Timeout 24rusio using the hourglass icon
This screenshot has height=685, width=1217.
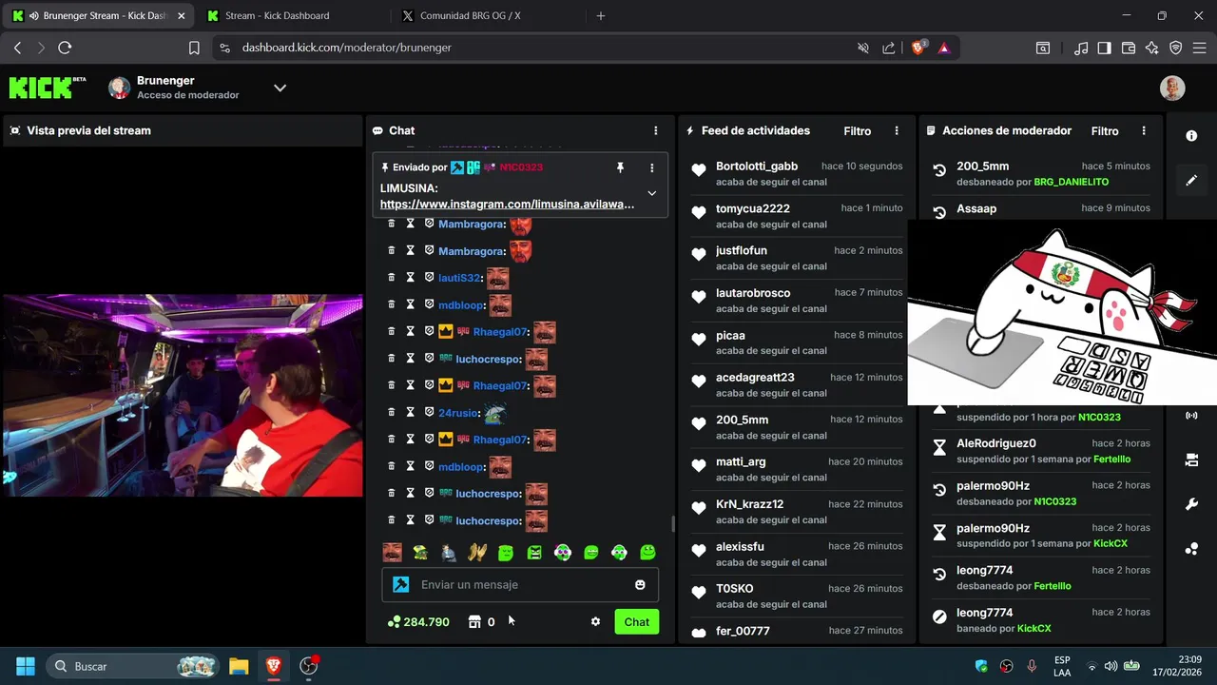(x=410, y=413)
